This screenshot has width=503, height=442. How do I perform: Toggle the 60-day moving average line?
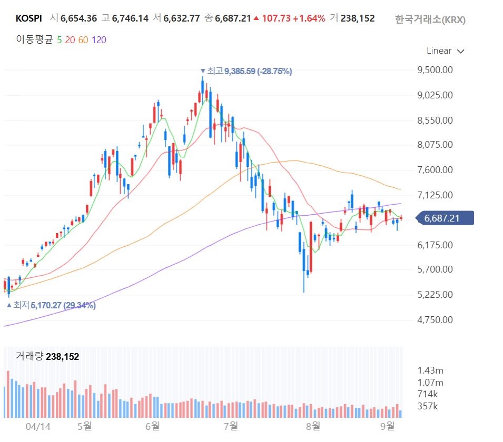point(83,40)
